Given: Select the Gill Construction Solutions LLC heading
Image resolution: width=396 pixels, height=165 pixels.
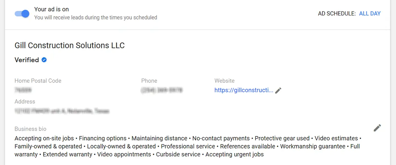Looking at the screenshot, I should pos(70,46).
